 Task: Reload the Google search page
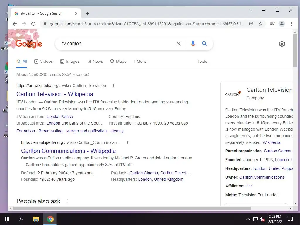[33, 24]
